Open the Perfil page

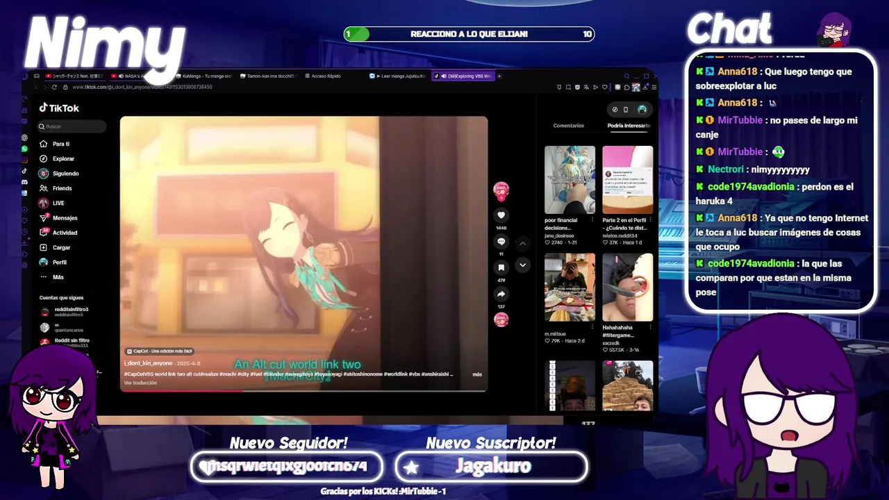53,262
